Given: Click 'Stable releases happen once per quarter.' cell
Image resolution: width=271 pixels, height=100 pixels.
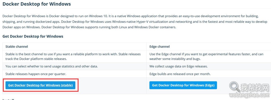Looking at the screenshot, I should pyautogui.click(x=74, y=74).
